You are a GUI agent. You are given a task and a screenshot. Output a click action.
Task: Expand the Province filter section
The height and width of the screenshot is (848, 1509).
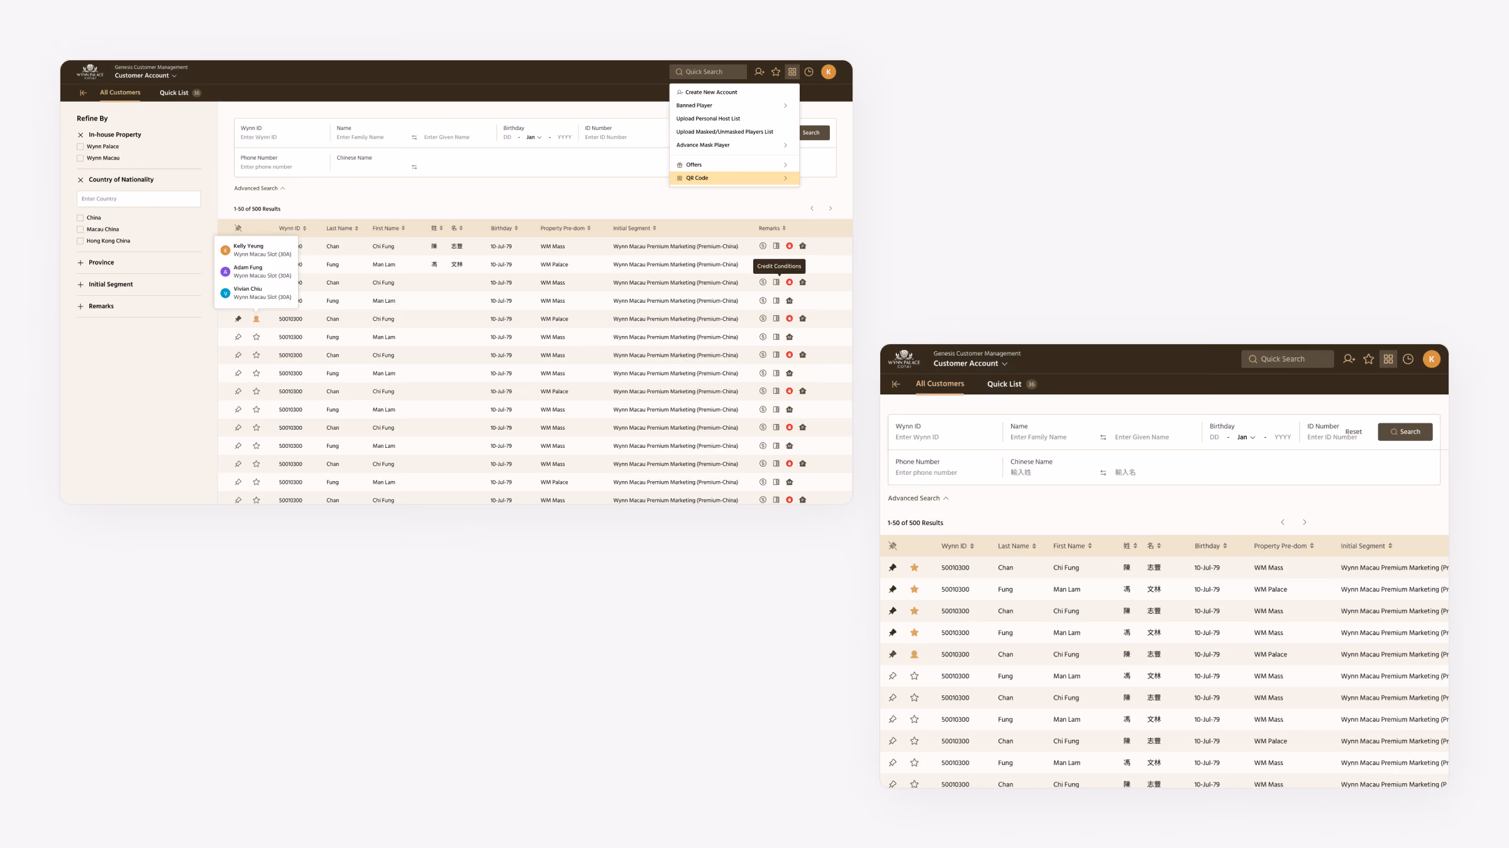(x=80, y=263)
